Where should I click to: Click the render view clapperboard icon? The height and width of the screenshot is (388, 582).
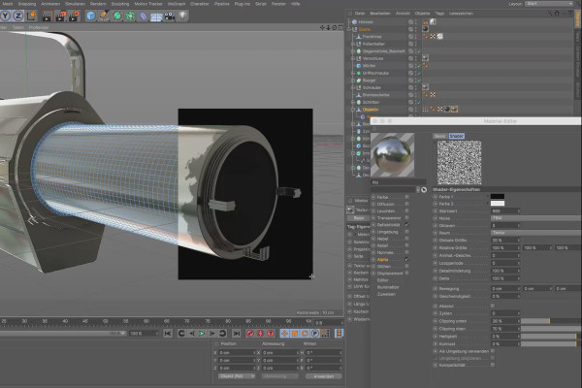47,16
